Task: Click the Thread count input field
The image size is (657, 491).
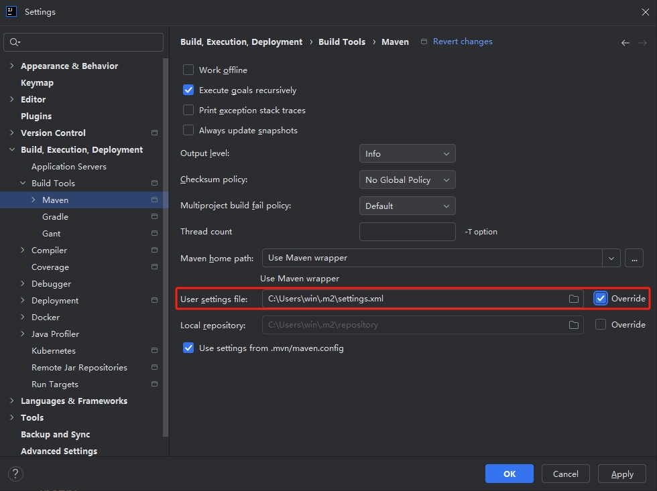Action: [x=408, y=232]
